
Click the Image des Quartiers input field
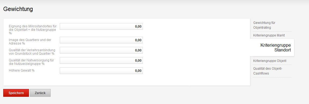(x=101, y=40)
